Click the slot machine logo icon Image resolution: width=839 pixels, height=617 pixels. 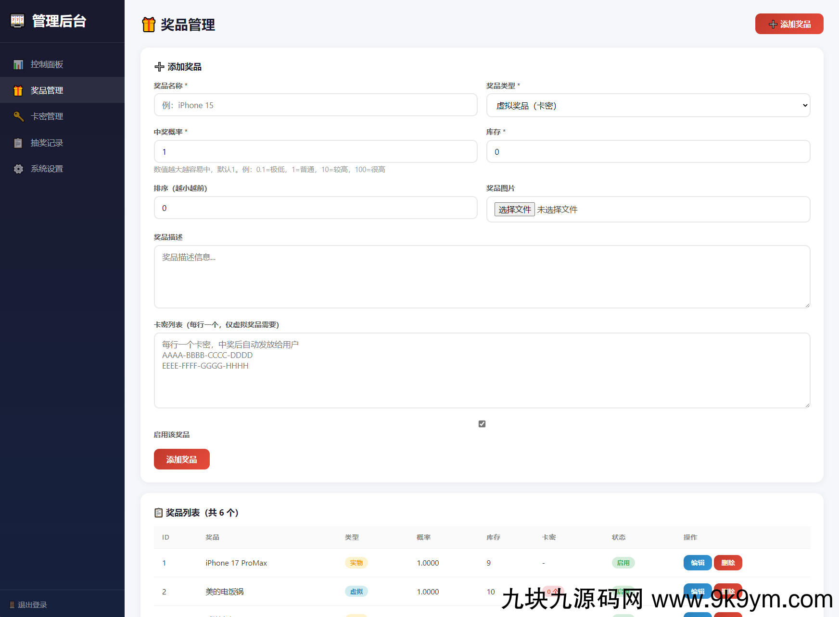(17, 21)
